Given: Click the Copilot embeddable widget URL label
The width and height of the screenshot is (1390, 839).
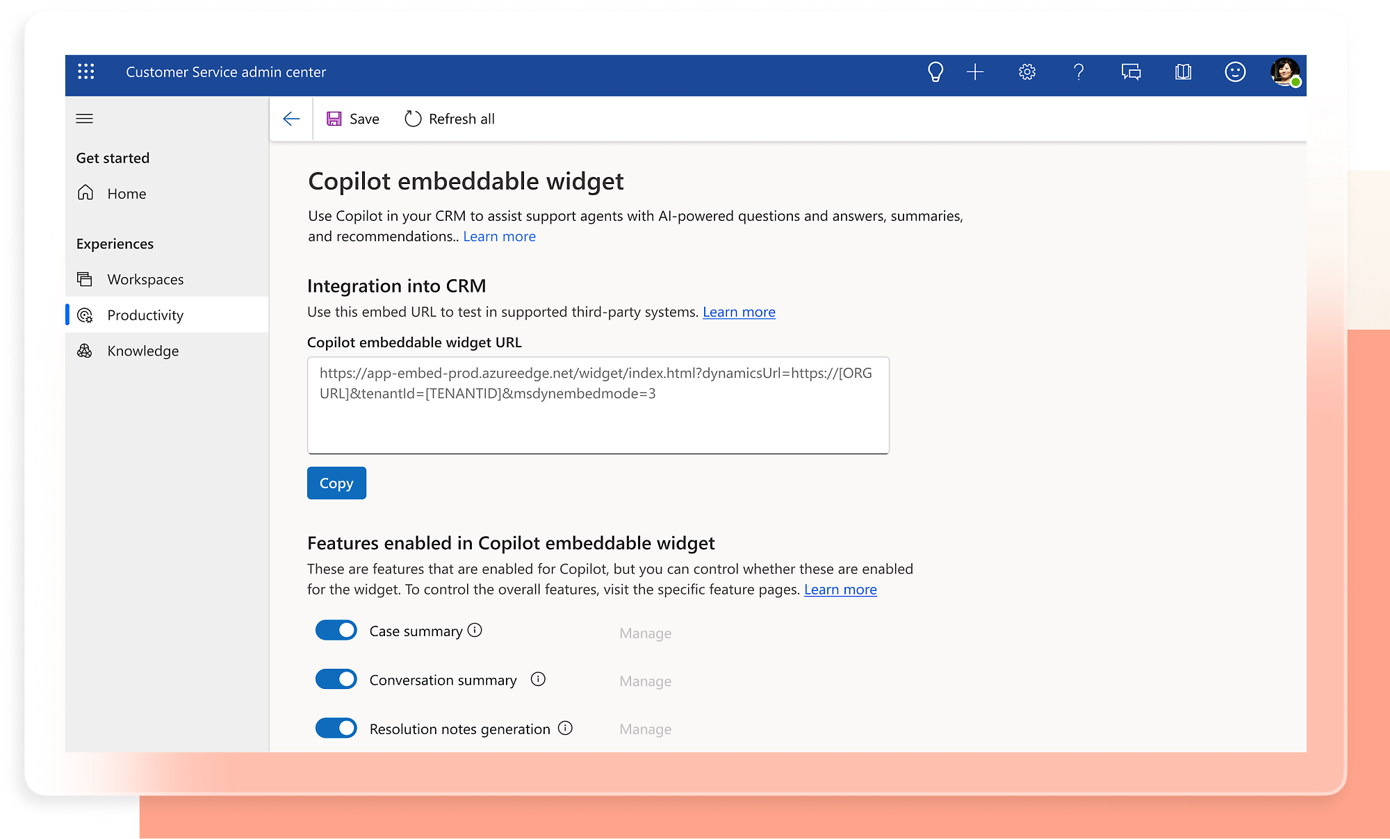Looking at the screenshot, I should pos(414,342).
